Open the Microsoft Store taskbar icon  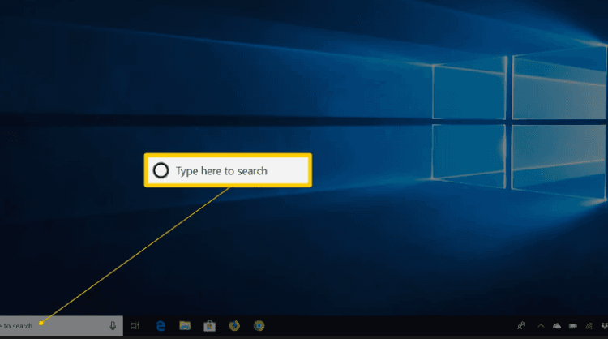pyautogui.click(x=209, y=326)
